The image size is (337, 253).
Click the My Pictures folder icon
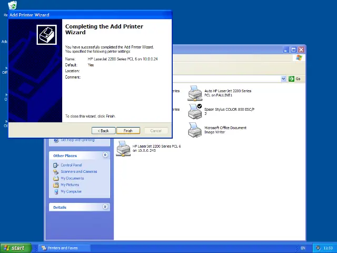click(x=56, y=185)
